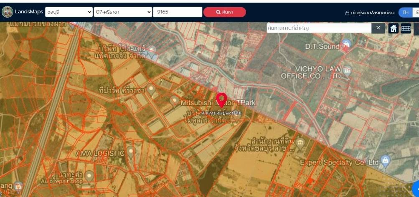This screenshot has height=197, width=419.
Task: Click the LandsMaps logo emblem
Action: pos(8,12)
